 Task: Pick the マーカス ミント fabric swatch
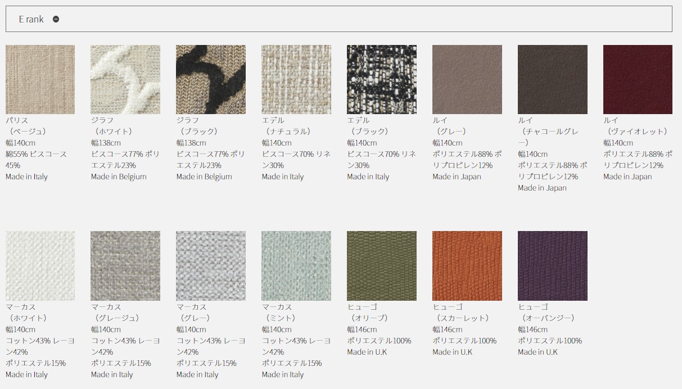coord(296,266)
